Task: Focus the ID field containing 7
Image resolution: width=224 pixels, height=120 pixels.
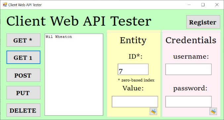Action: (x=133, y=69)
